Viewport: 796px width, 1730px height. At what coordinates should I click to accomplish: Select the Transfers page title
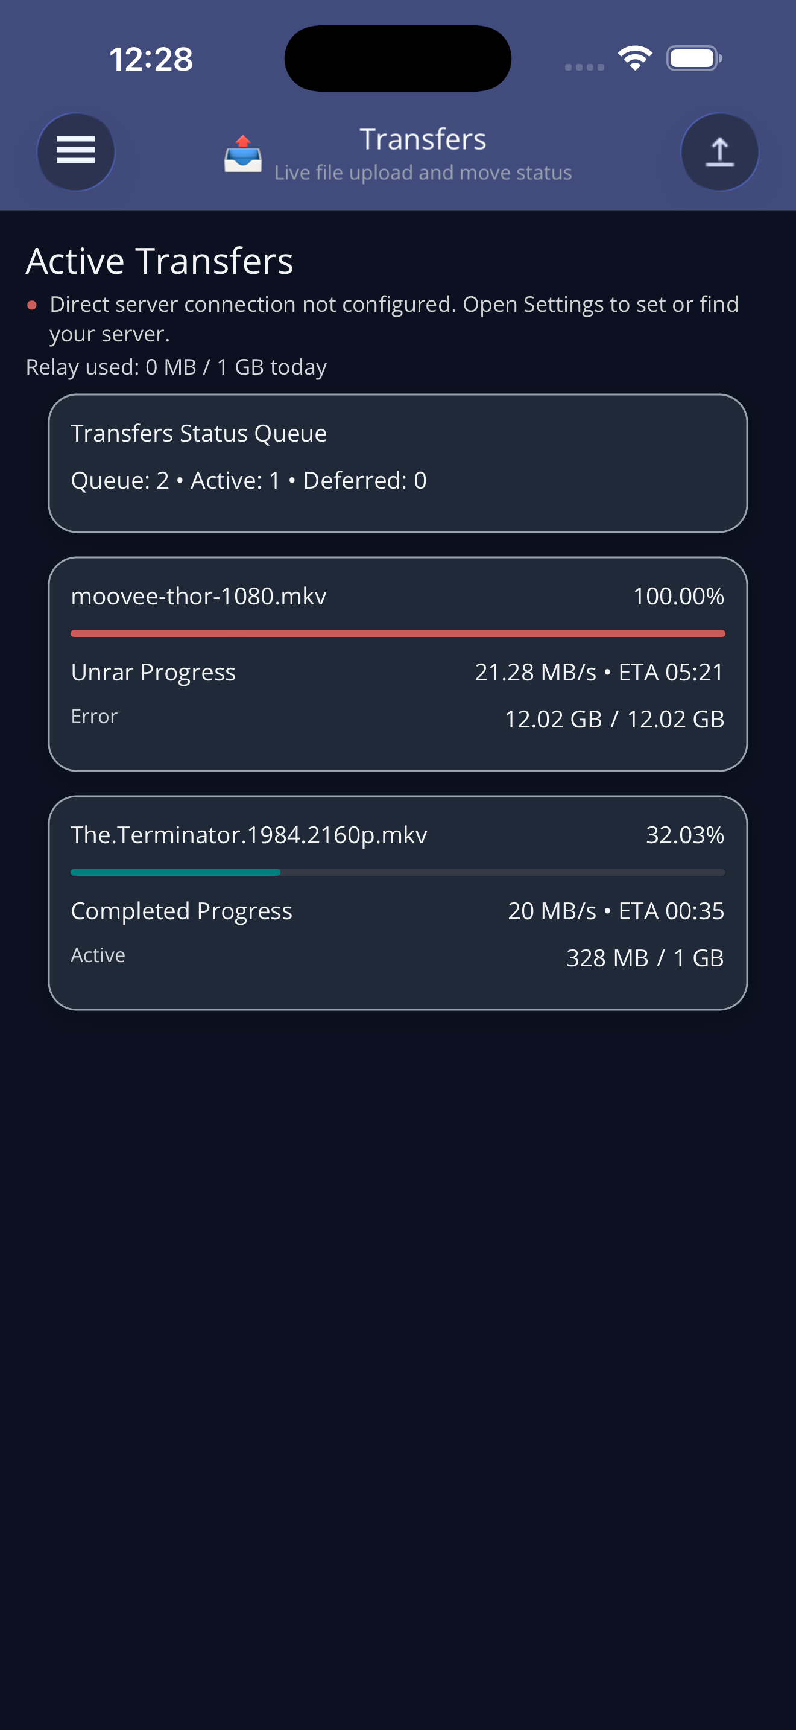(x=423, y=138)
